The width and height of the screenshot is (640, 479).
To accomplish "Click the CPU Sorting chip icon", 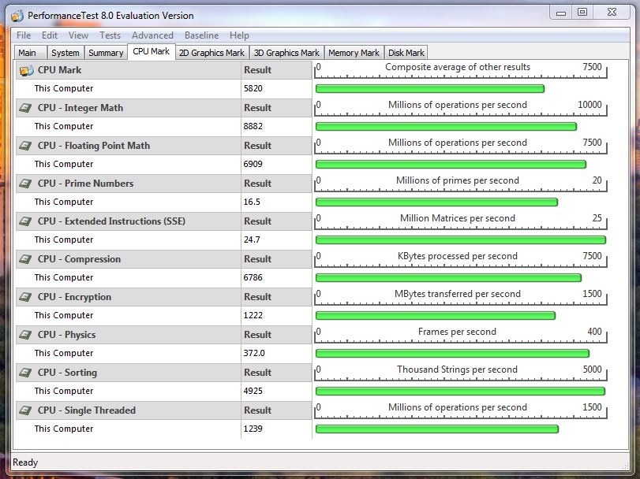I will point(26,373).
